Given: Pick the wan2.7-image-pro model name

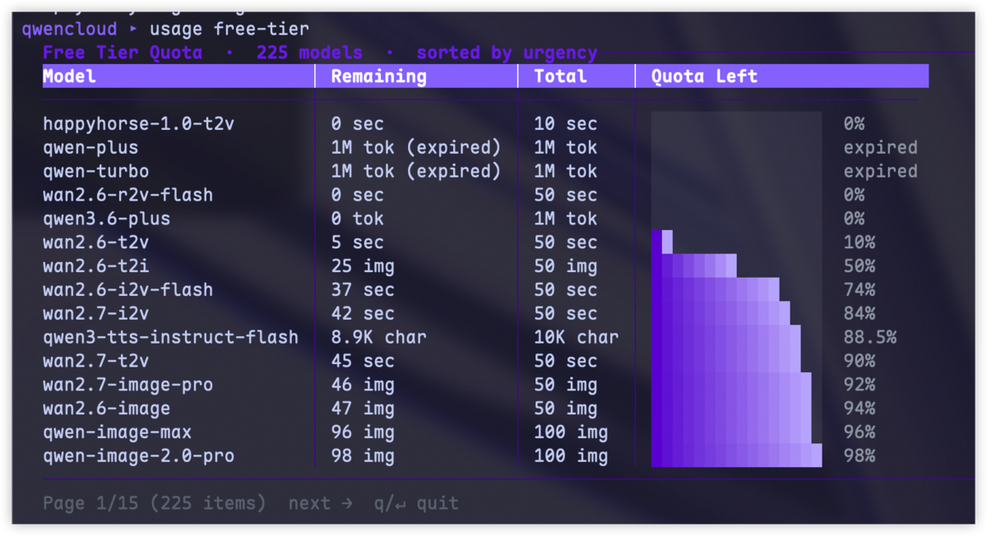Looking at the screenshot, I should (x=128, y=386).
